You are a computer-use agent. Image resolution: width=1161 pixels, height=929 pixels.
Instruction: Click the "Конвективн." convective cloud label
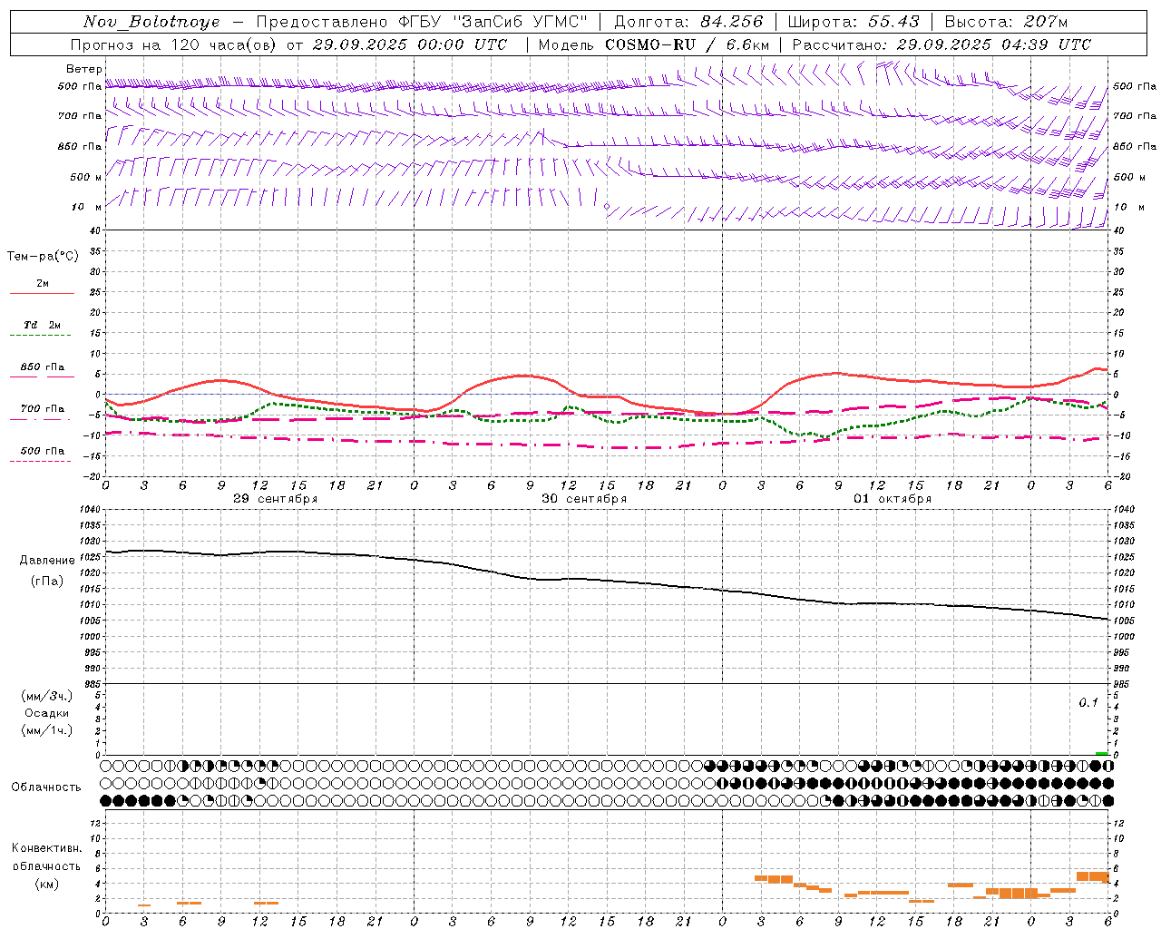[x=46, y=848]
